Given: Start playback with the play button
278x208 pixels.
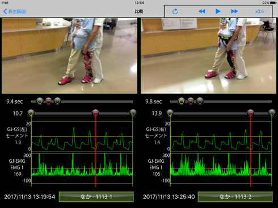Looking at the screenshot, I should 218,11.
